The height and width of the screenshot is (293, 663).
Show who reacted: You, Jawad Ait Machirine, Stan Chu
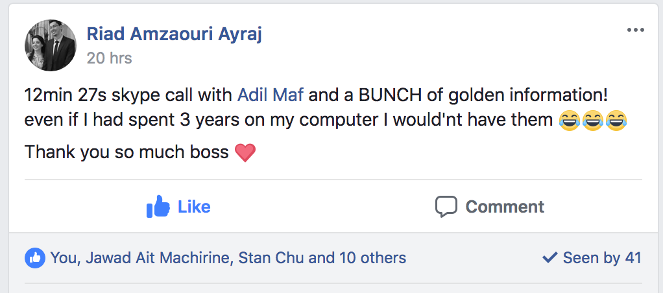[x=228, y=258]
